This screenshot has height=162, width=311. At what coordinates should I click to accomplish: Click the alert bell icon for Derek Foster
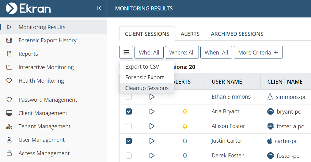pyautogui.click(x=185, y=156)
